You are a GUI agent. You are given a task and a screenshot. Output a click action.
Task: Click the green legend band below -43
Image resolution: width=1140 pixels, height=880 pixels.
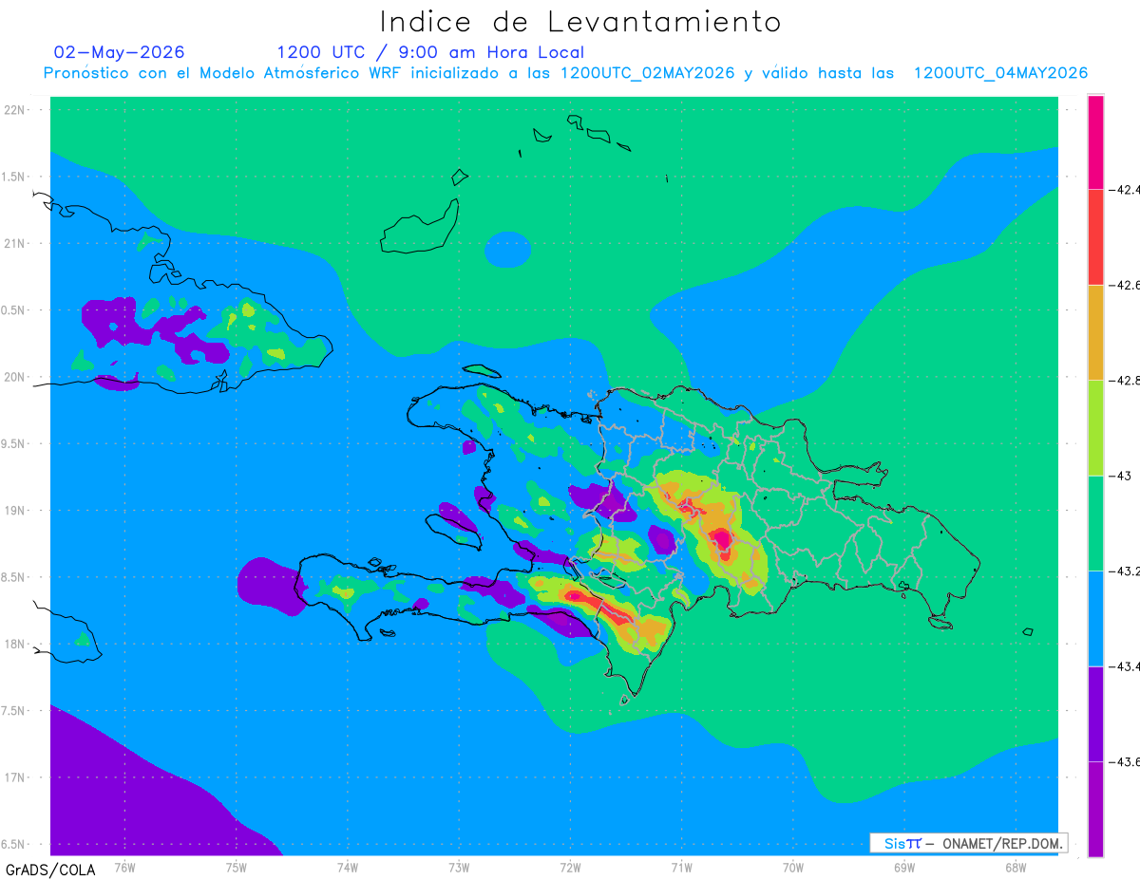(x=1095, y=523)
